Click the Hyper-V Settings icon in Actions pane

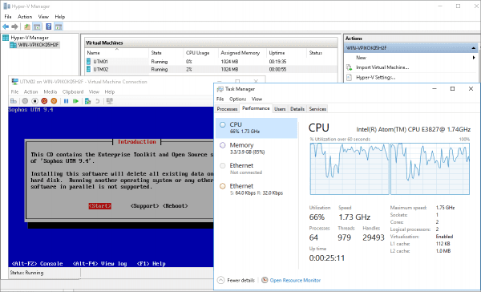pos(349,77)
